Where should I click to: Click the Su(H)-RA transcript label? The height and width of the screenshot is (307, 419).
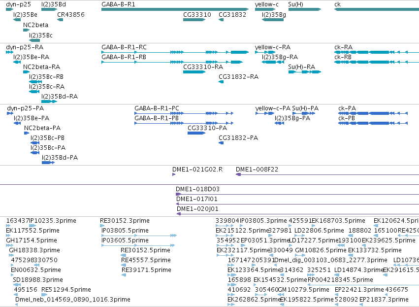tap(302, 67)
